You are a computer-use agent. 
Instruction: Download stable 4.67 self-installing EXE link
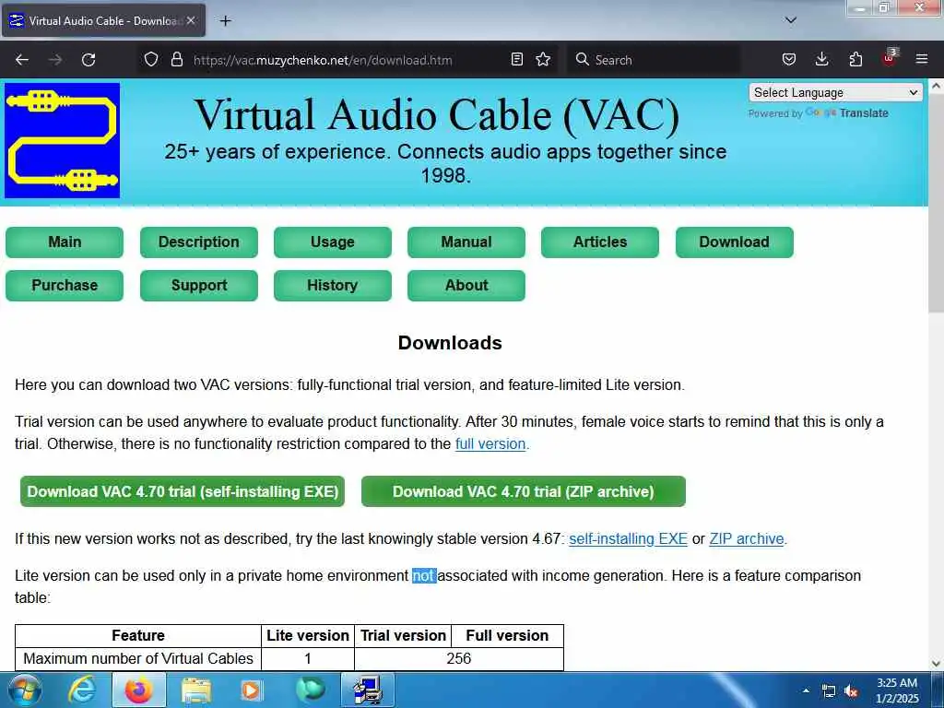point(628,538)
